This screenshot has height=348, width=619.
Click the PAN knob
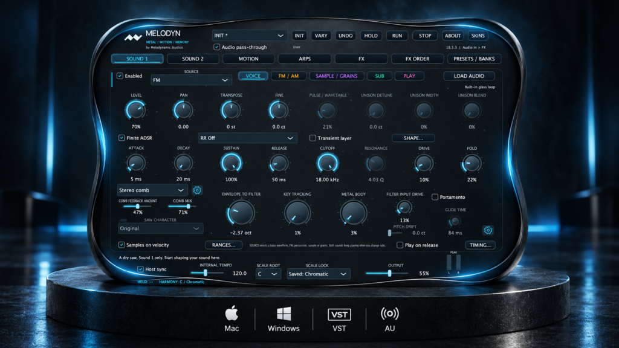tap(183, 111)
